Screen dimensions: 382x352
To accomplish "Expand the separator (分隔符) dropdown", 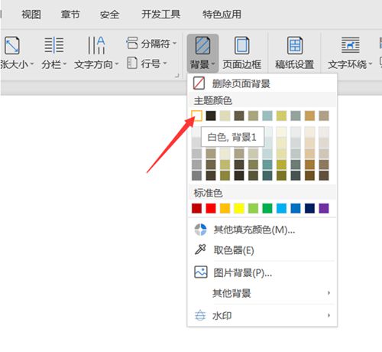I will coord(151,44).
